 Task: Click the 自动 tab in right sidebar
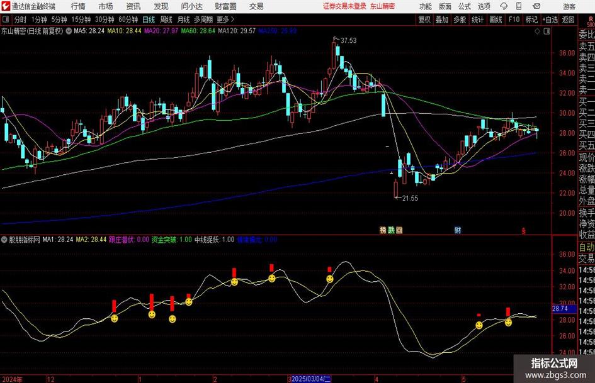click(587, 247)
